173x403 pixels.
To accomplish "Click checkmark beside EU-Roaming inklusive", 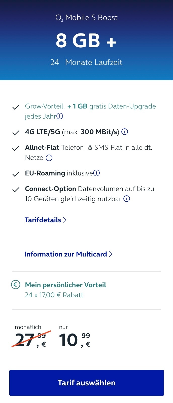I will pyautogui.click(x=16, y=174).
